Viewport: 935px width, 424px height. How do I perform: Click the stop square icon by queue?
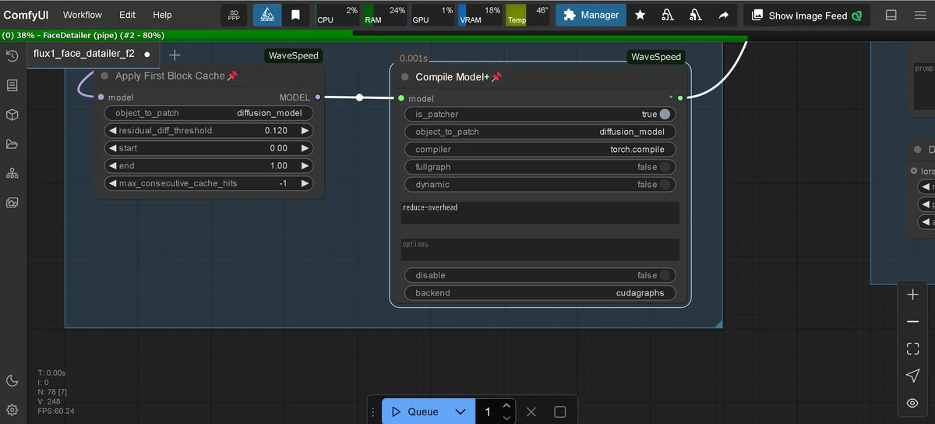[559, 412]
